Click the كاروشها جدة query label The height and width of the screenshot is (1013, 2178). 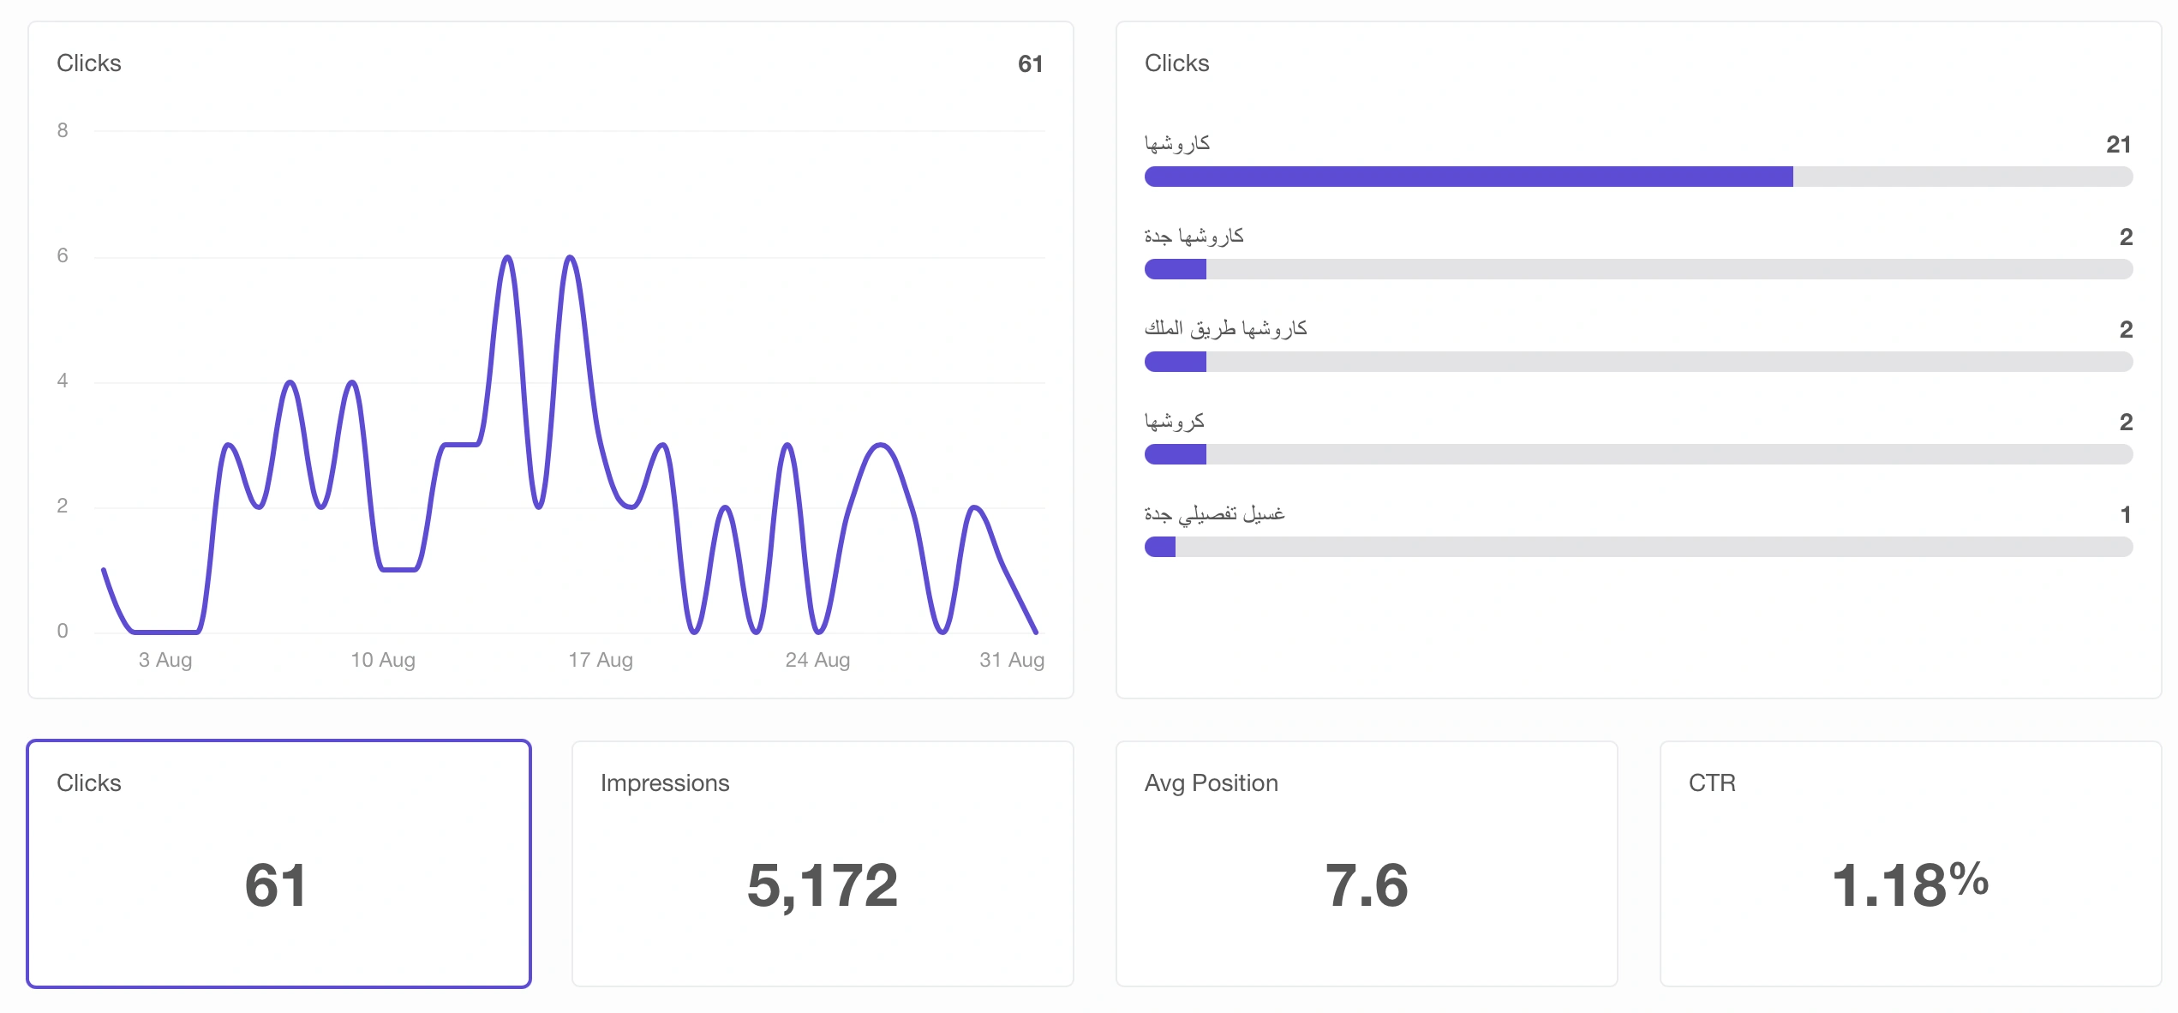(1194, 237)
